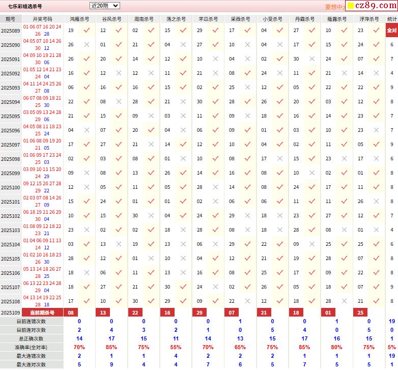Click the issue number 2025089
This screenshot has height=370, width=398.
10,31
